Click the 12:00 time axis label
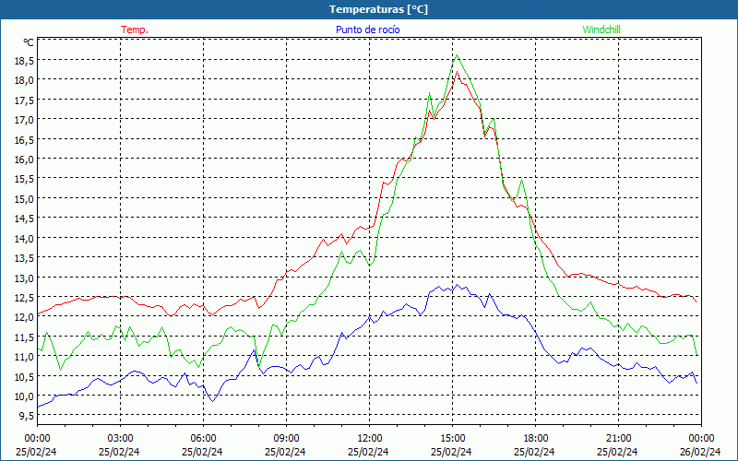738x461 pixels. tap(370, 439)
